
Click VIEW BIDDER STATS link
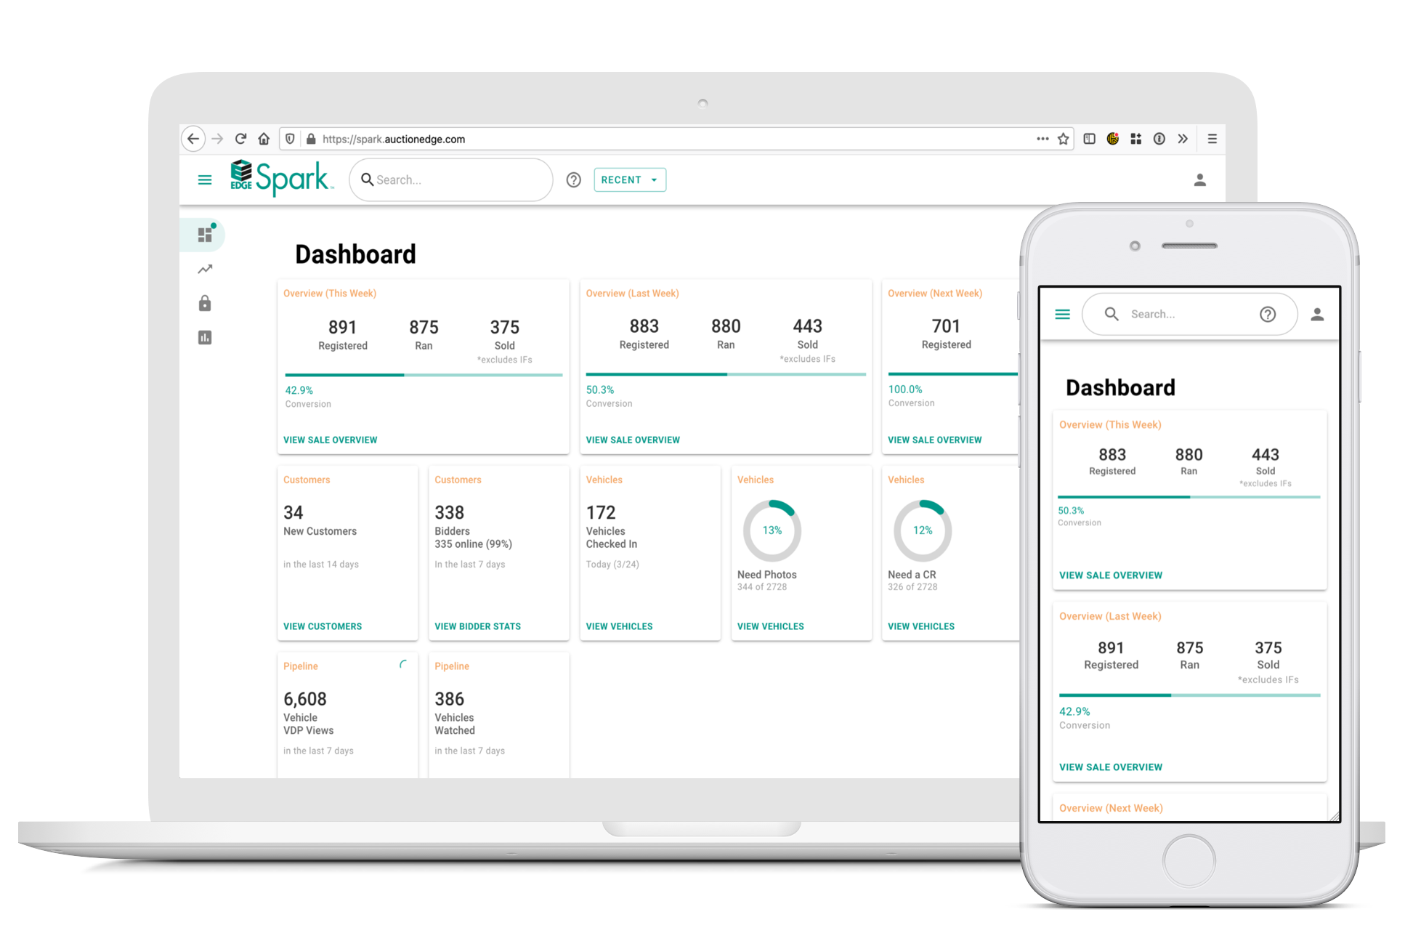(x=477, y=626)
